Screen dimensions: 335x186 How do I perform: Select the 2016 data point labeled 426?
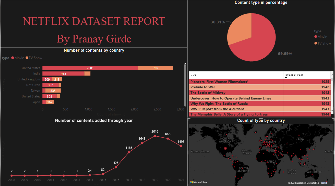click(x=116, y=167)
